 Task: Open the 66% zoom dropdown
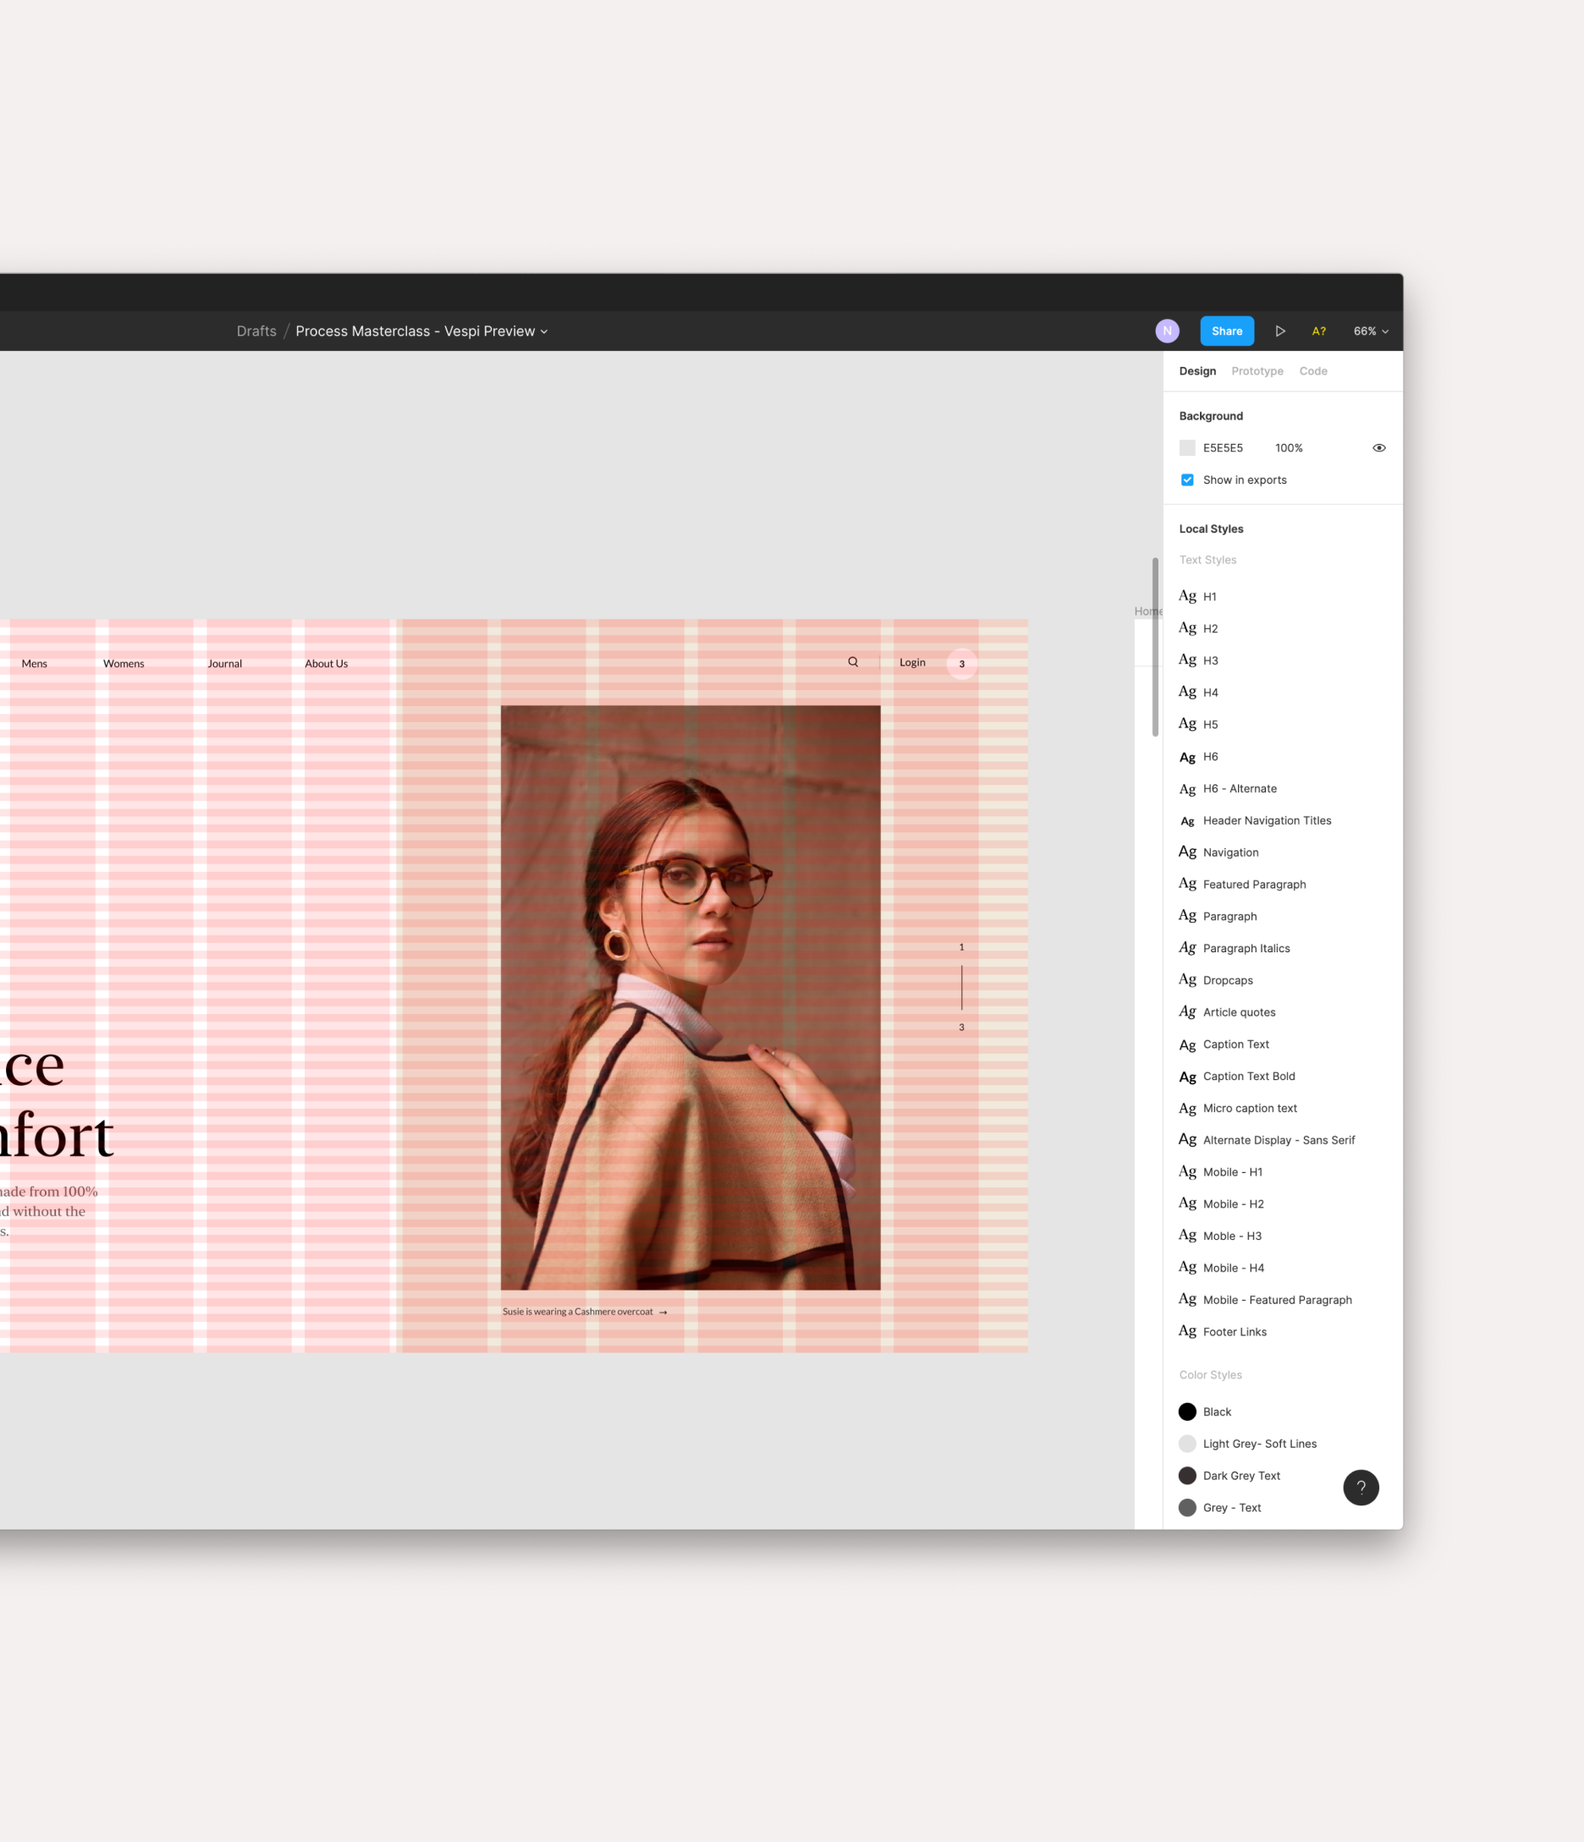[1371, 331]
